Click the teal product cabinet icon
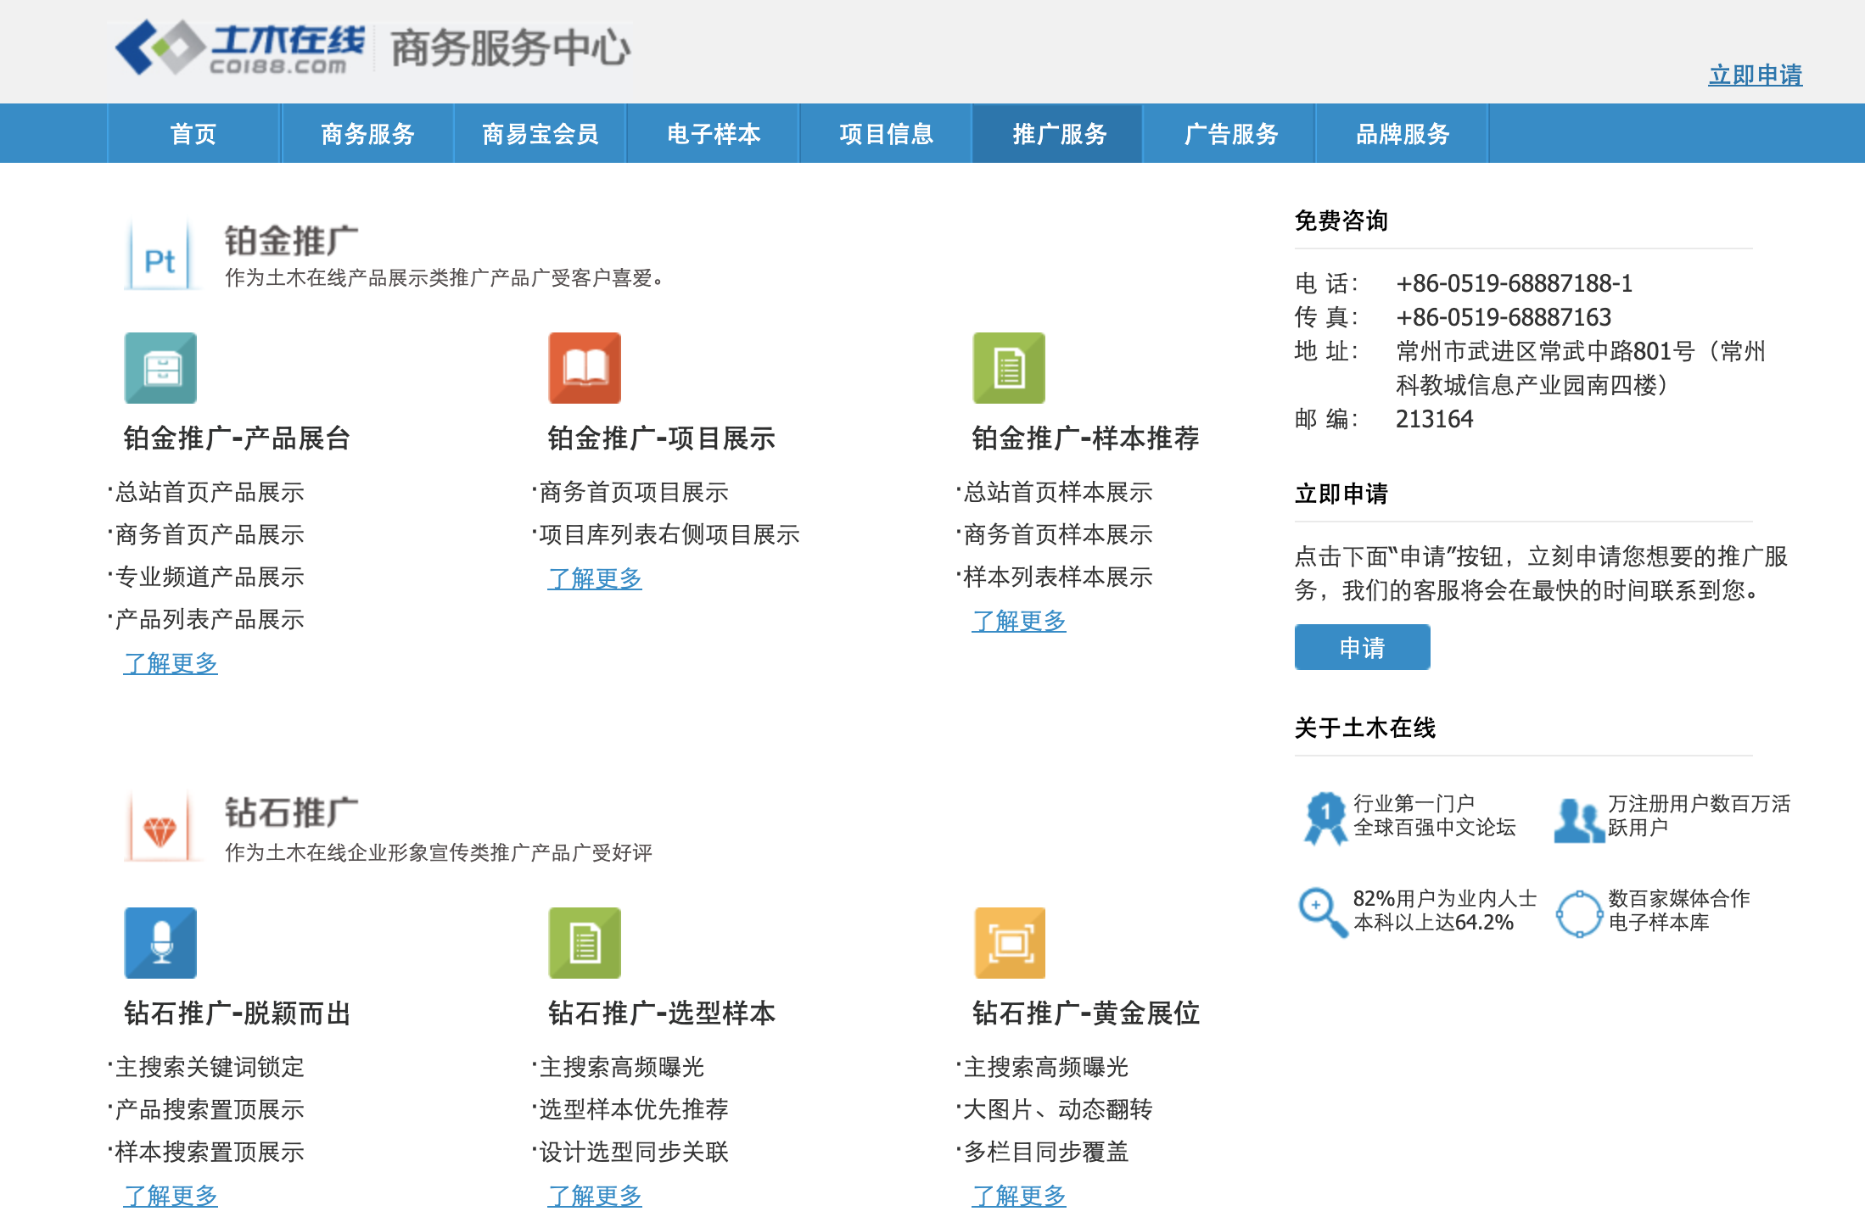The image size is (1865, 1228). tap(160, 368)
